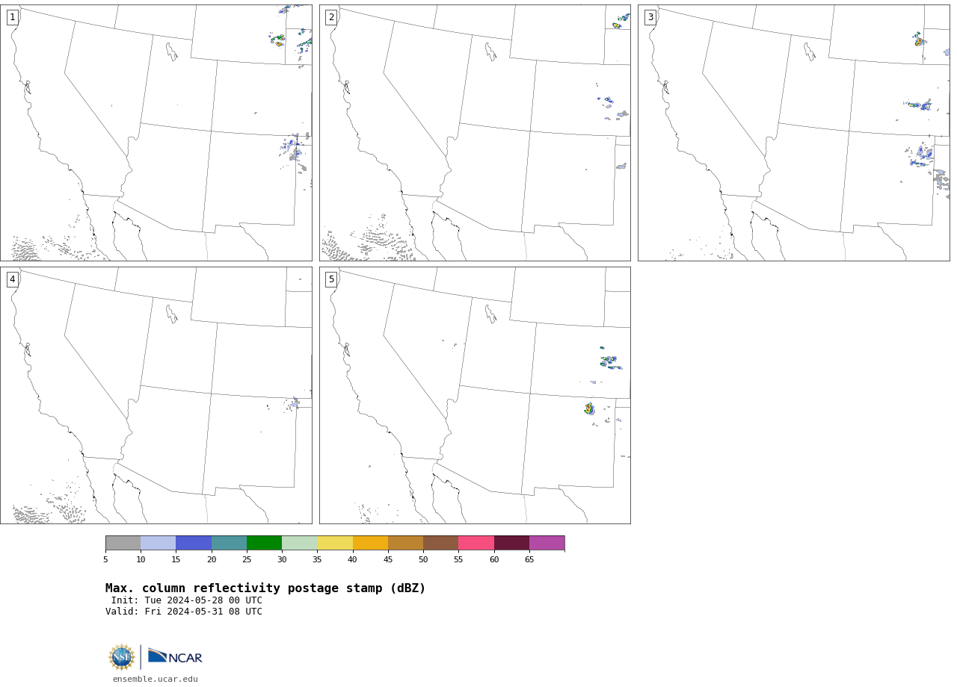The width and height of the screenshot is (957, 687).
Task: Click the purple above-65 dBZ swatch
Action: pos(547,543)
